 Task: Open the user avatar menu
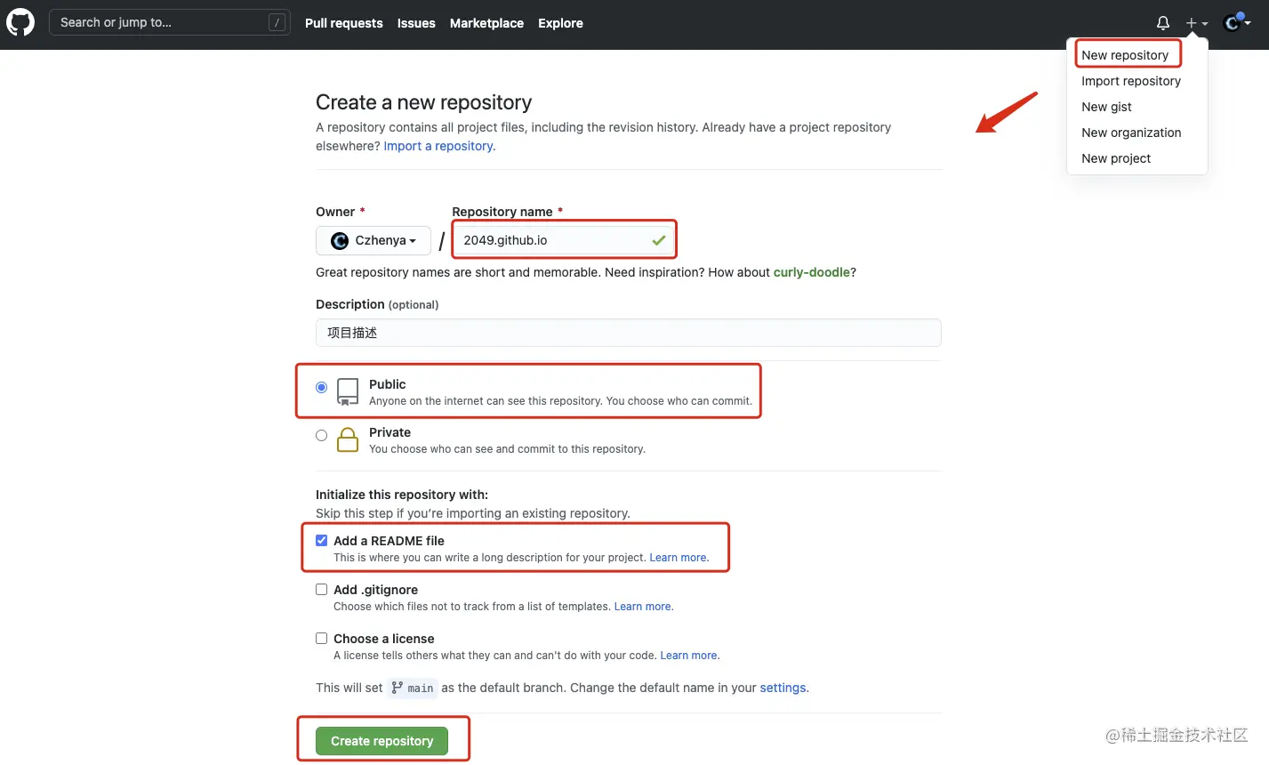1237,23
